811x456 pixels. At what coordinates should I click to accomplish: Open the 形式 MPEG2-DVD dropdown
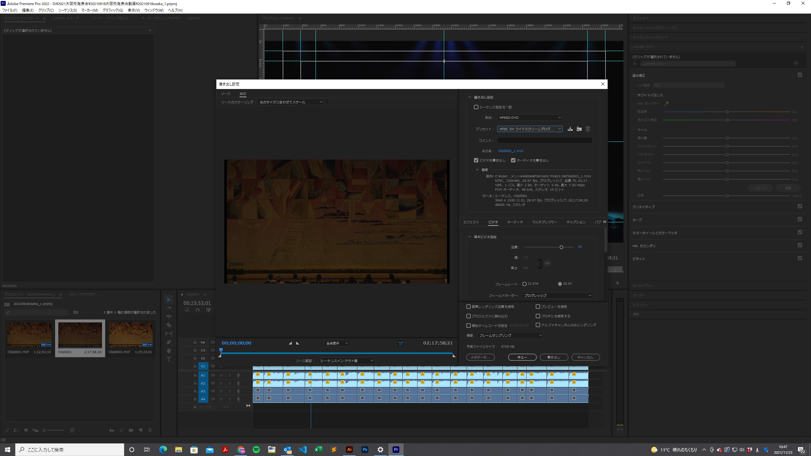pos(530,117)
